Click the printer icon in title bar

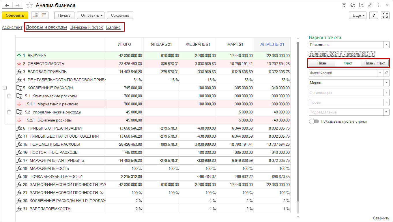(353, 5)
